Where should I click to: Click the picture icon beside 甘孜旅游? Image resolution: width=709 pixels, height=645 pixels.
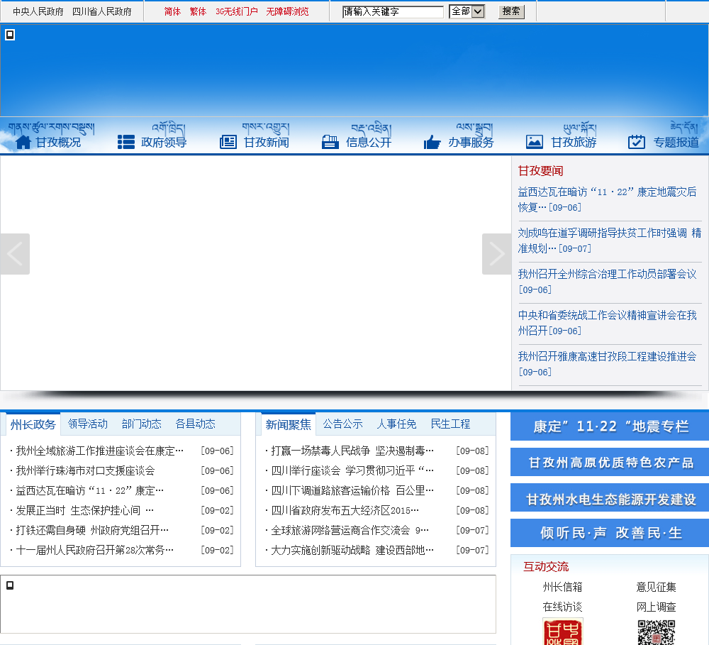[x=535, y=142]
